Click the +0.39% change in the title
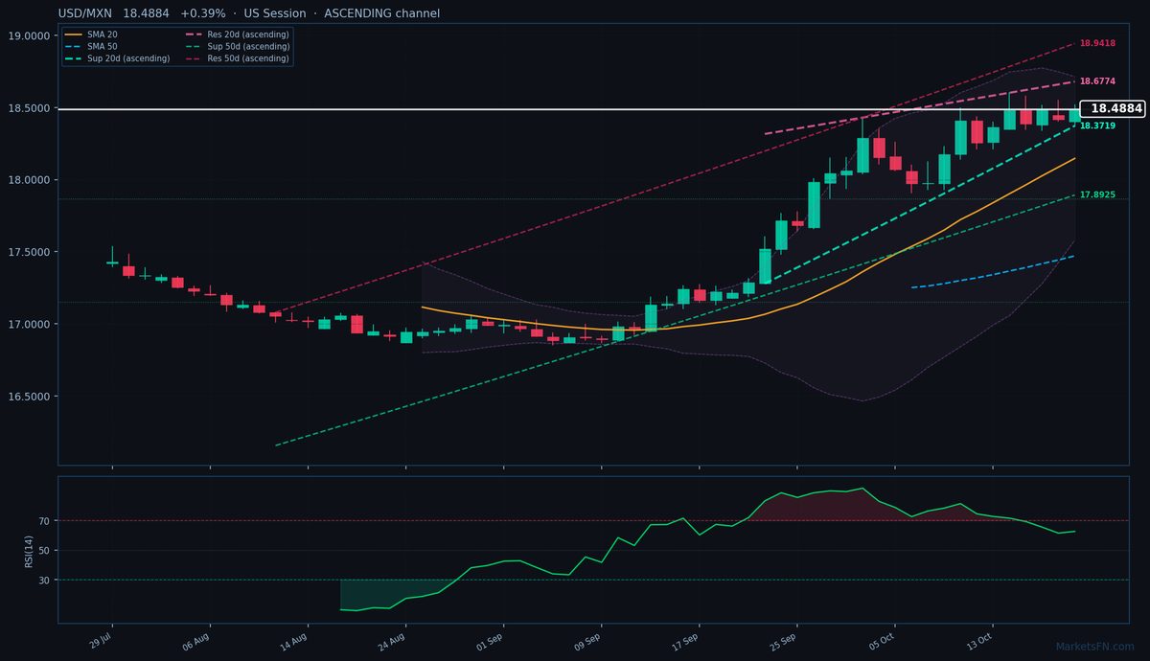The height and width of the screenshot is (661, 1150). click(203, 13)
